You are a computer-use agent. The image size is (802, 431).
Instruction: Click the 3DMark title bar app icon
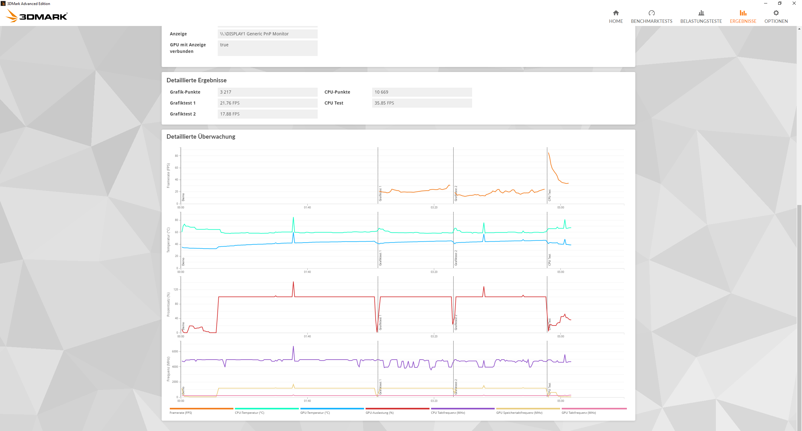[x=3, y=3]
